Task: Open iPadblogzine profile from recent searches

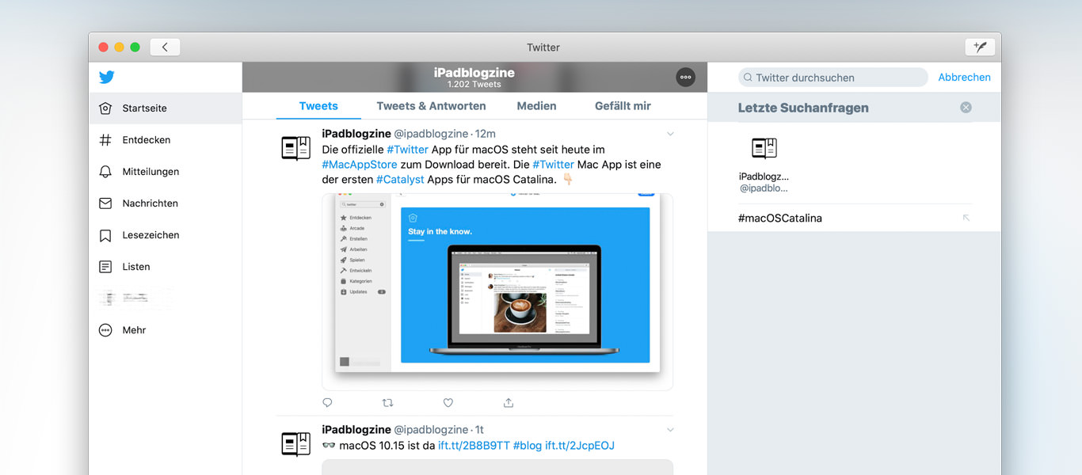Action: coord(764,165)
